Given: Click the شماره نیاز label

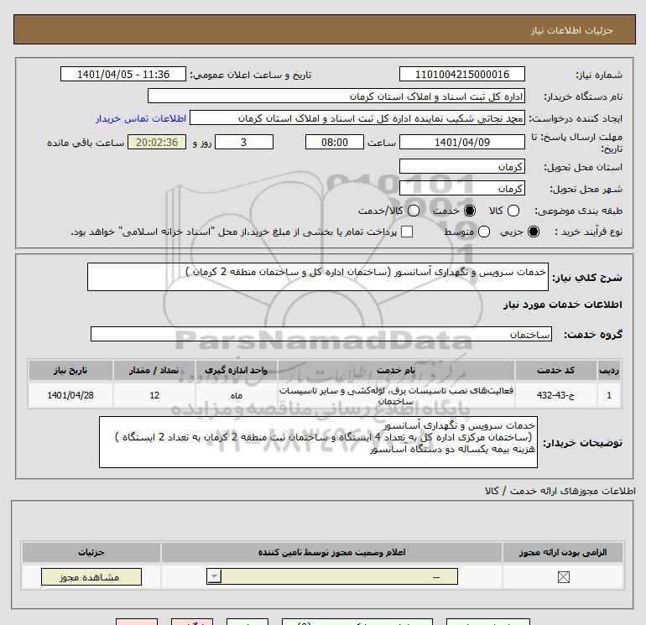Looking at the screenshot, I should coord(599,75).
